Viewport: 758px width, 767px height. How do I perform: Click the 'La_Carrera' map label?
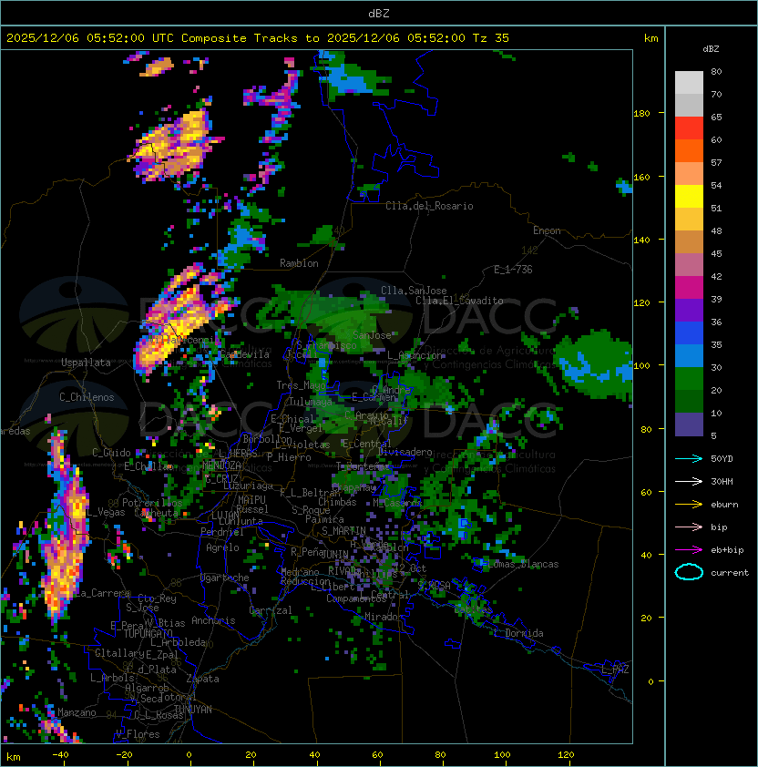point(103,593)
